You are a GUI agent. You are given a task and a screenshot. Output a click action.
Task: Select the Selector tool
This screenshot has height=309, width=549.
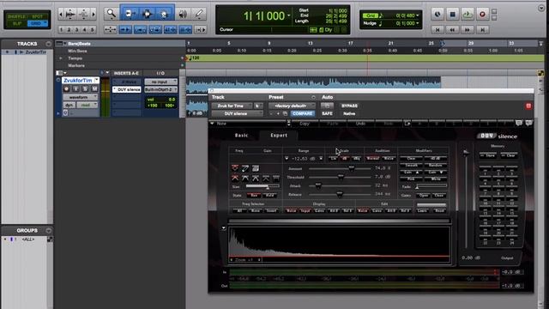(147, 14)
